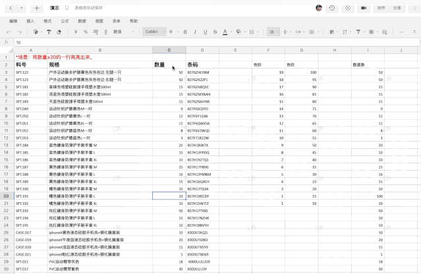Increase decimal places with .00 button
The image size is (421, 274).
coord(96,32)
